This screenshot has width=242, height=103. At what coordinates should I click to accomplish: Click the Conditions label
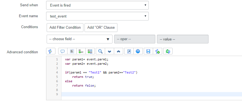29,27
